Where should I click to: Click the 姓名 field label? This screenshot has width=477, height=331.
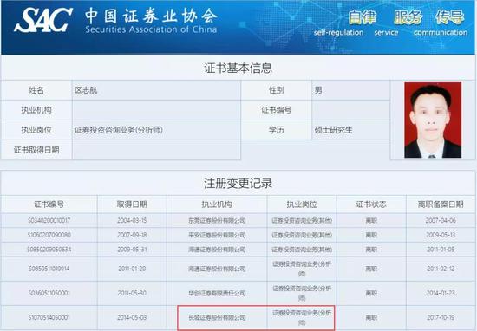pos(36,90)
